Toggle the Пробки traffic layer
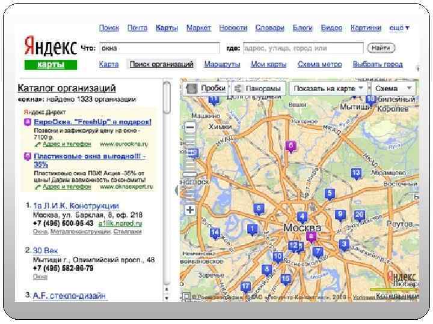The width and height of the screenshot is (433, 324). tap(206, 88)
